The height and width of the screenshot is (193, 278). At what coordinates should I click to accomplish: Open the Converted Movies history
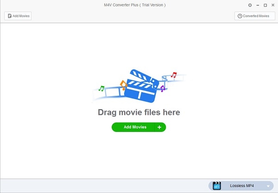pos(255,16)
